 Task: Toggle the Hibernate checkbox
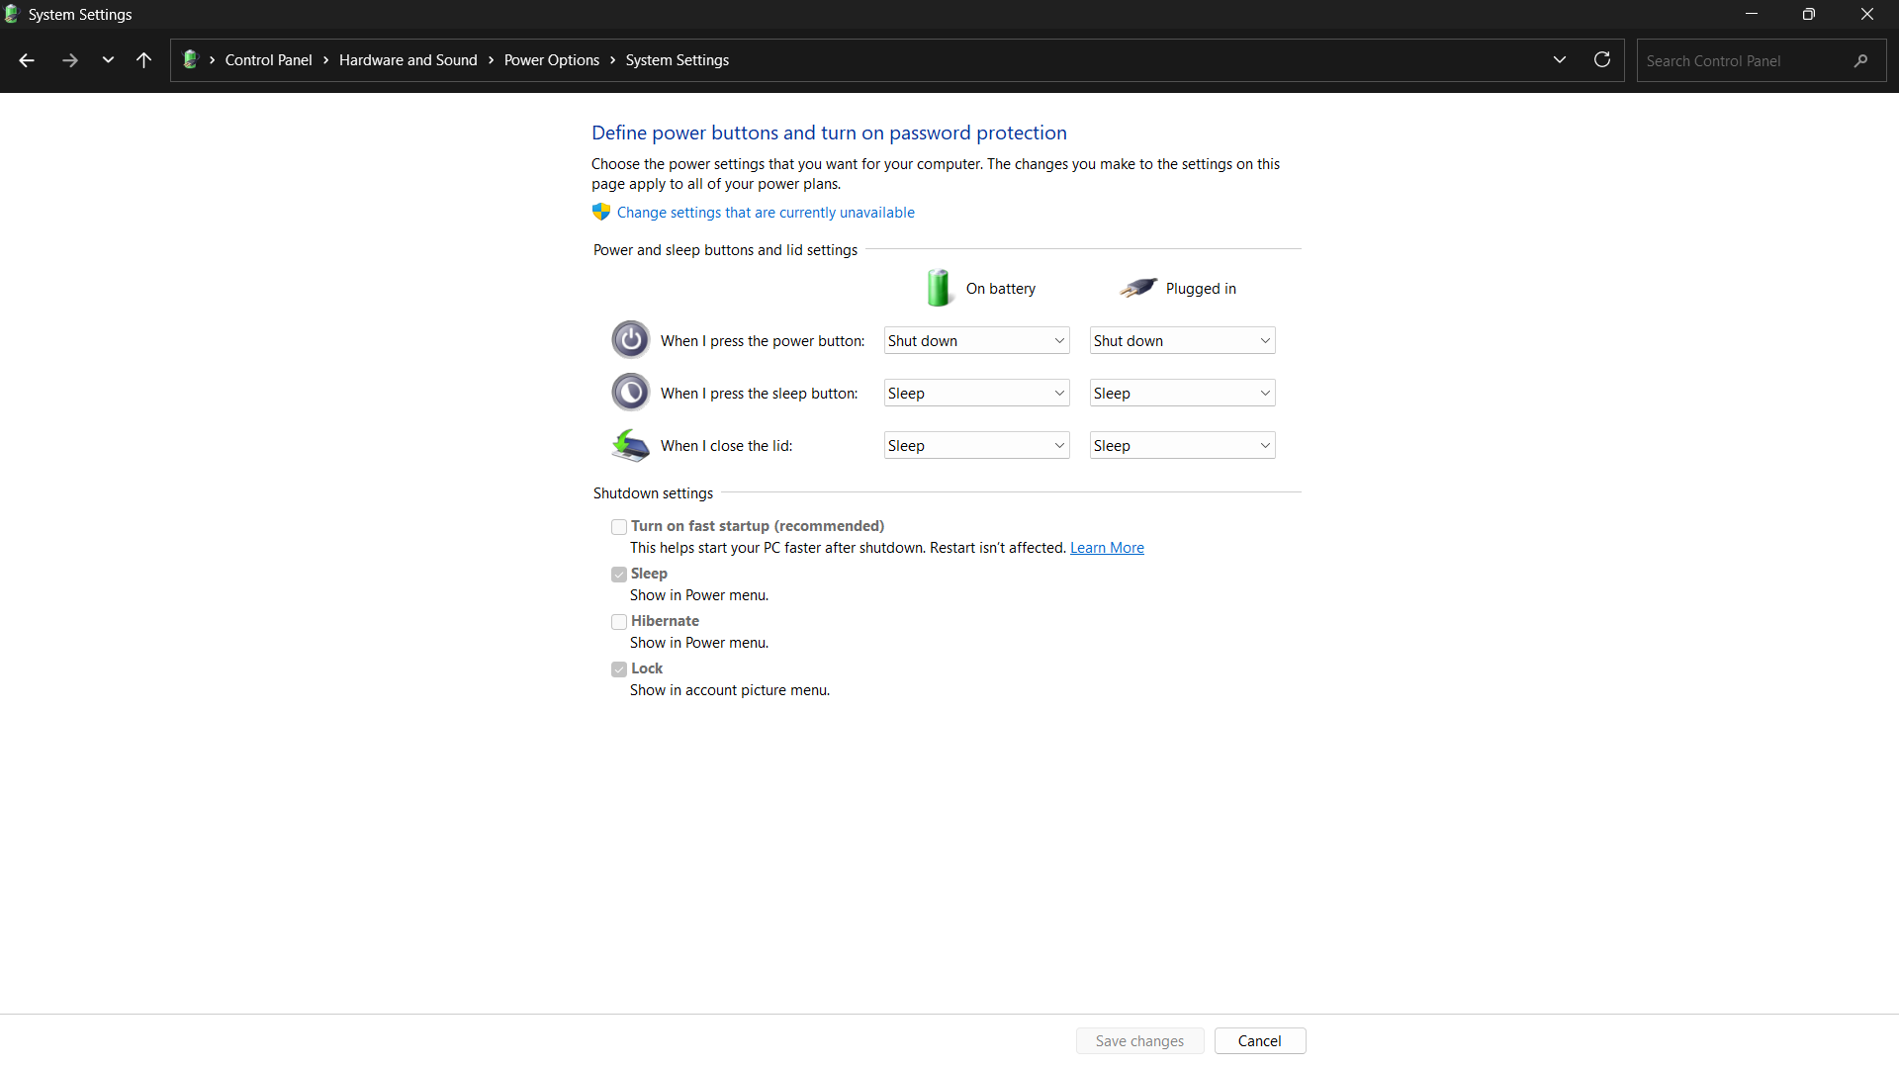tap(619, 622)
